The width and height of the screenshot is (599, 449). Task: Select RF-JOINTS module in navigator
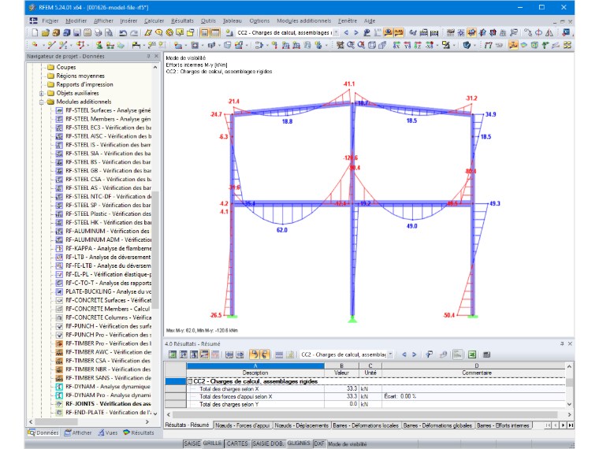tap(103, 404)
